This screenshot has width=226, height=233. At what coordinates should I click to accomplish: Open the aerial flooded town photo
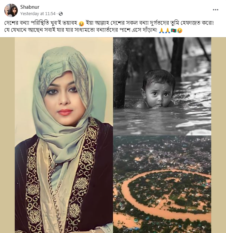162,184
